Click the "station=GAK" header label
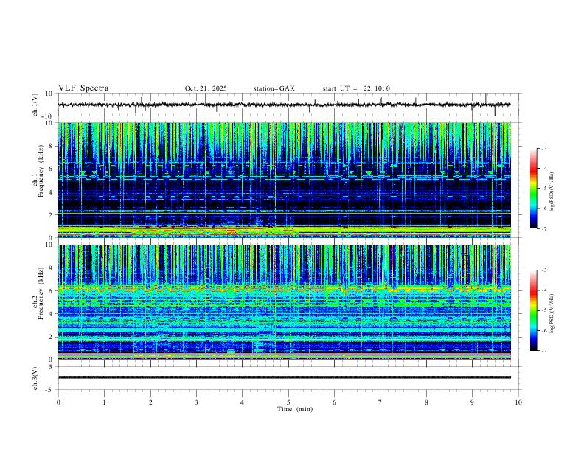The height and width of the screenshot is (451, 584). [x=274, y=88]
